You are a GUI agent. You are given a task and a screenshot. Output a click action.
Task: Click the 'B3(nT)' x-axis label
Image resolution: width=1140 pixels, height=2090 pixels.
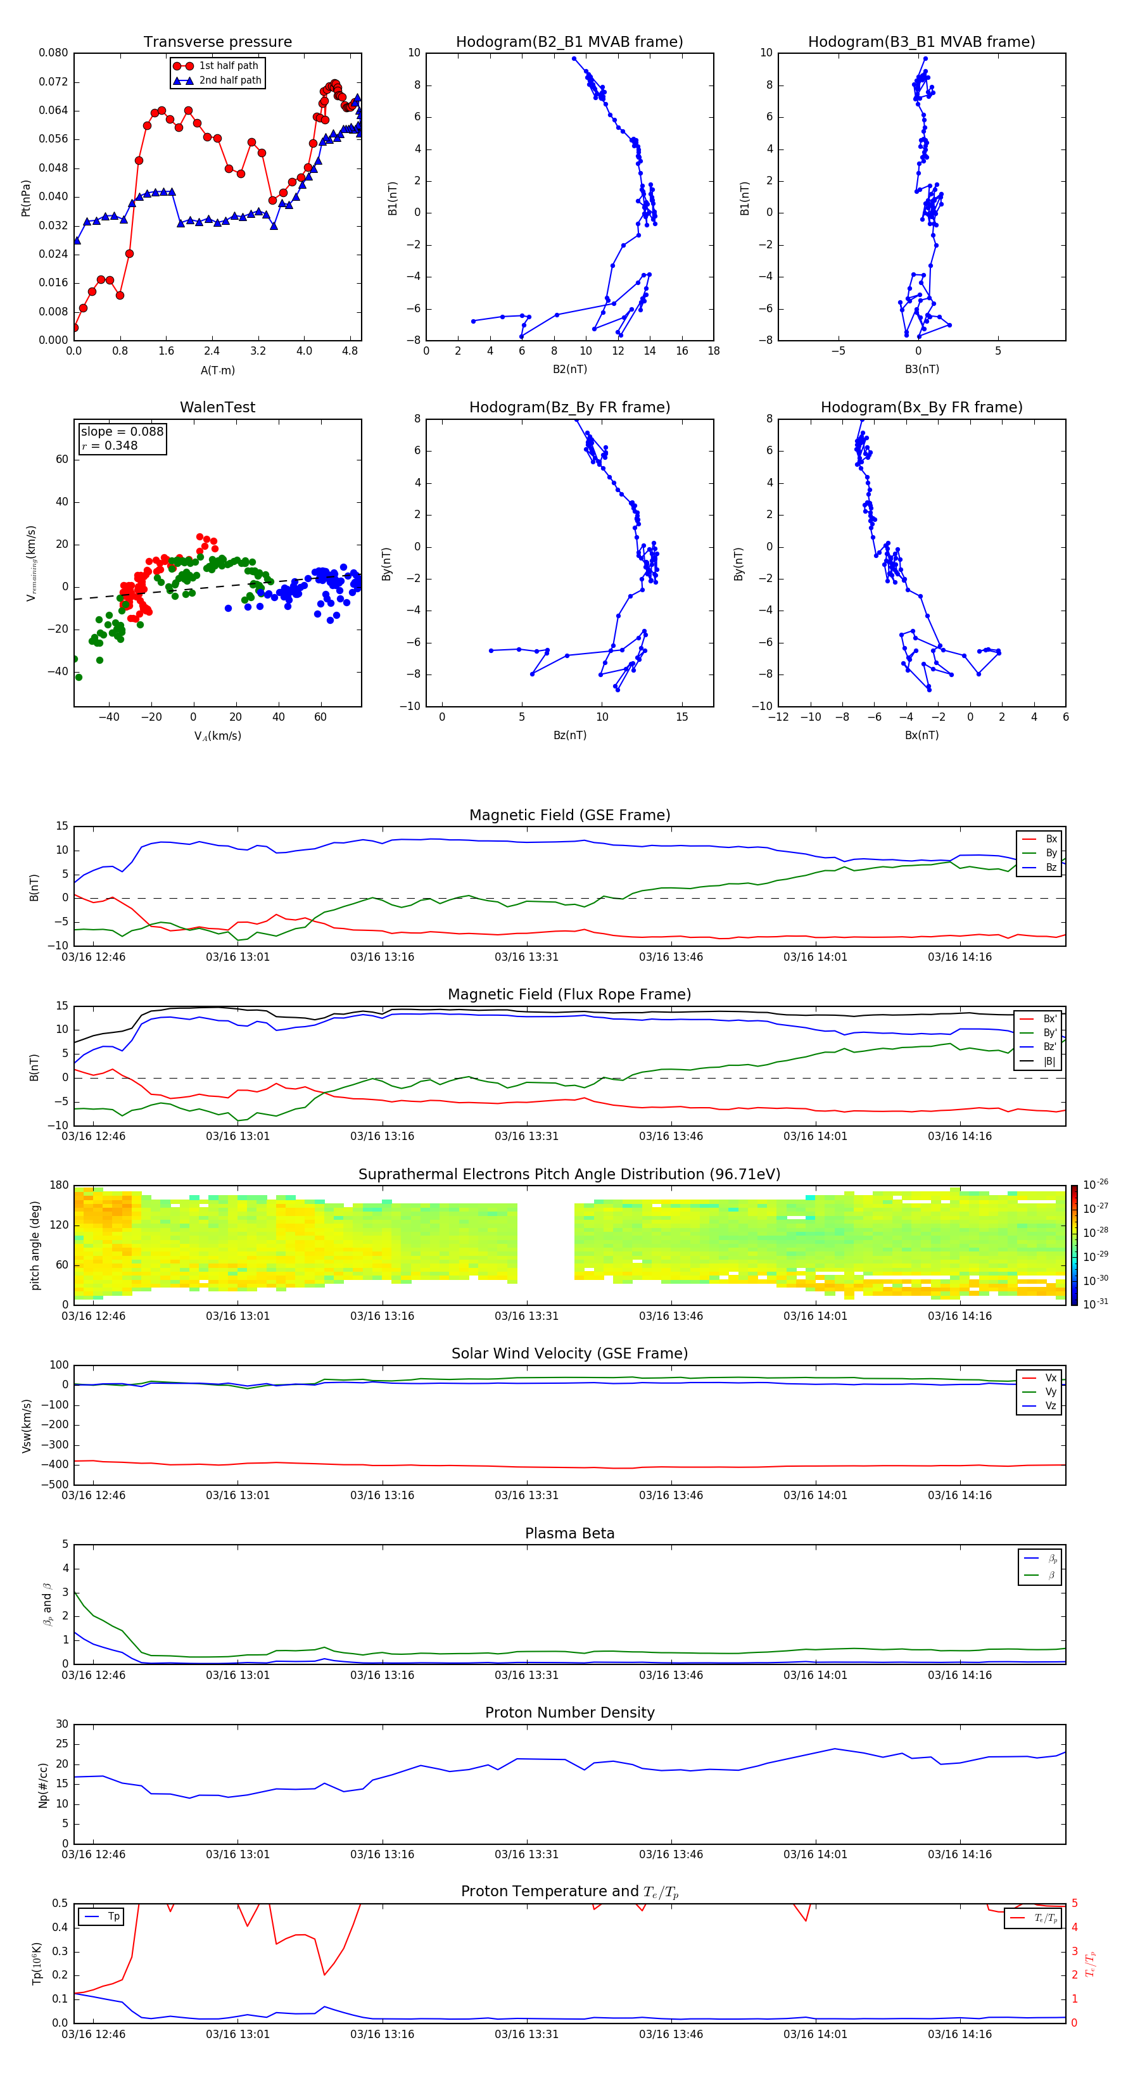[921, 369]
